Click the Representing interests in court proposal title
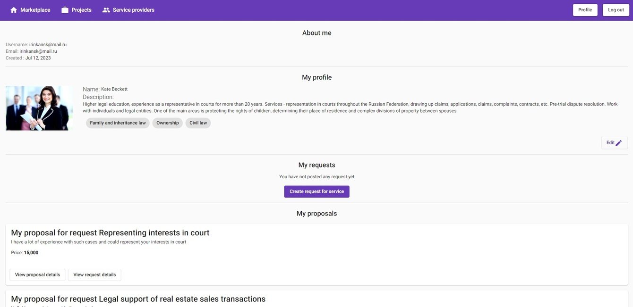 coord(110,232)
